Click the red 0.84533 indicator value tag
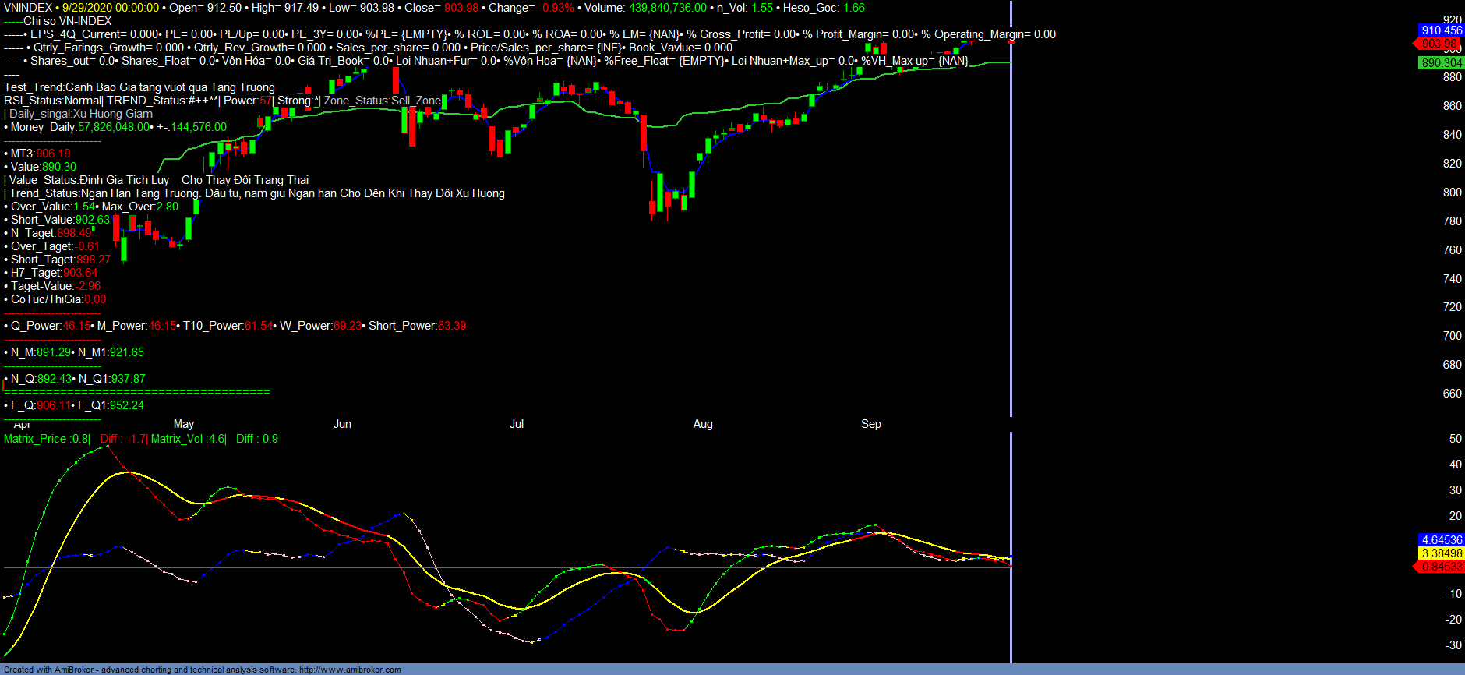The height and width of the screenshot is (675, 1465). (x=1441, y=567)
